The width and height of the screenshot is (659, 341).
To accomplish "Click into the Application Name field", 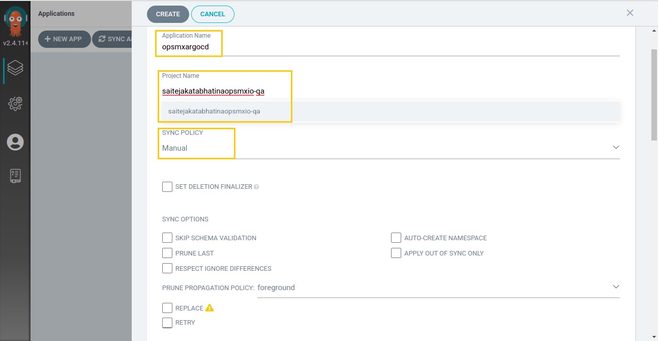I will (x=386, y=47).
